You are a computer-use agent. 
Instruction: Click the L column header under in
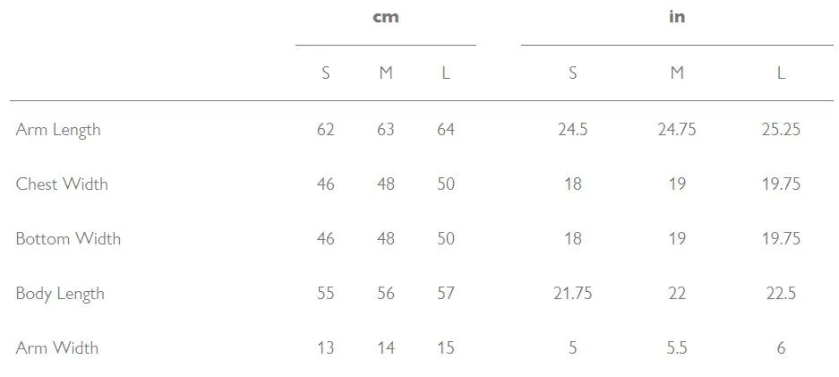click(781, 73)
